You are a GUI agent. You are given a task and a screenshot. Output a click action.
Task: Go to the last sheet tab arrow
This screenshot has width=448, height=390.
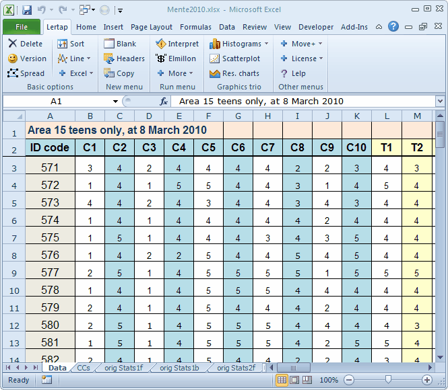36,368
